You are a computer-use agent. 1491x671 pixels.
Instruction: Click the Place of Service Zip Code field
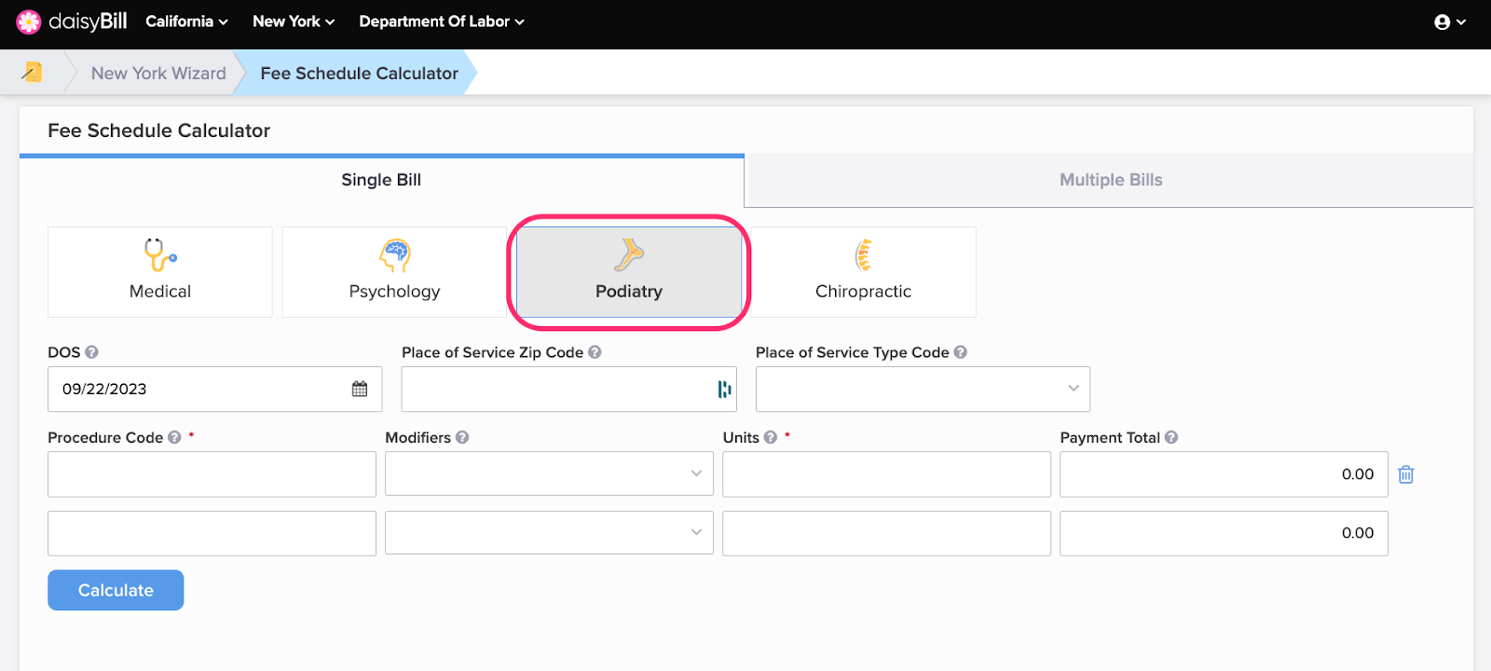pos(568,389)
